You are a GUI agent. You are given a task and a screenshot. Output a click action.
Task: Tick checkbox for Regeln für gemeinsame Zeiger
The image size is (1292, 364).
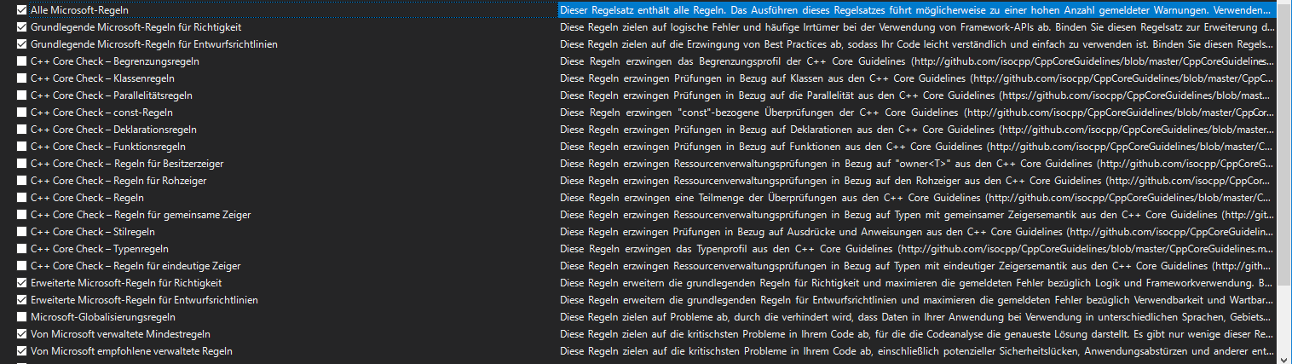point(22,214)
